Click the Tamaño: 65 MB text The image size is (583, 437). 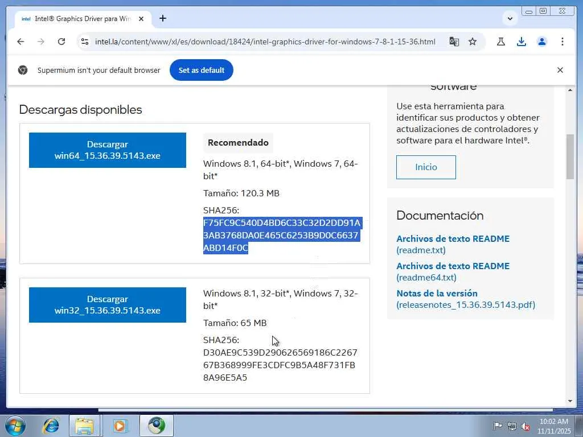(235, 323)
